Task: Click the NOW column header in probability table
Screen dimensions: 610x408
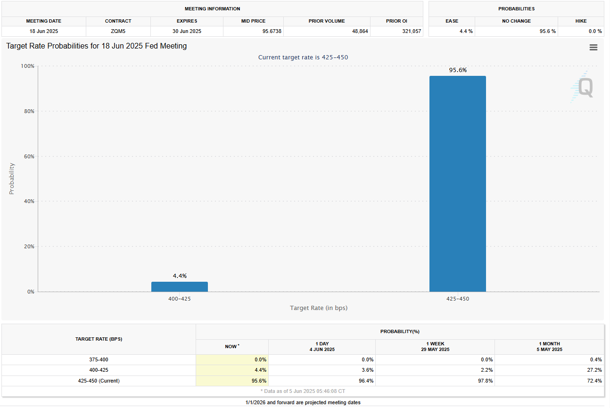Action: (232, 347)
